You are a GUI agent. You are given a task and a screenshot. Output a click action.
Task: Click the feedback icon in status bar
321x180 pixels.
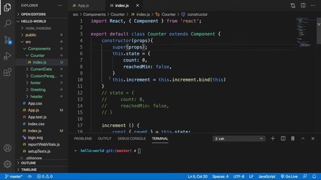(305, 176)
